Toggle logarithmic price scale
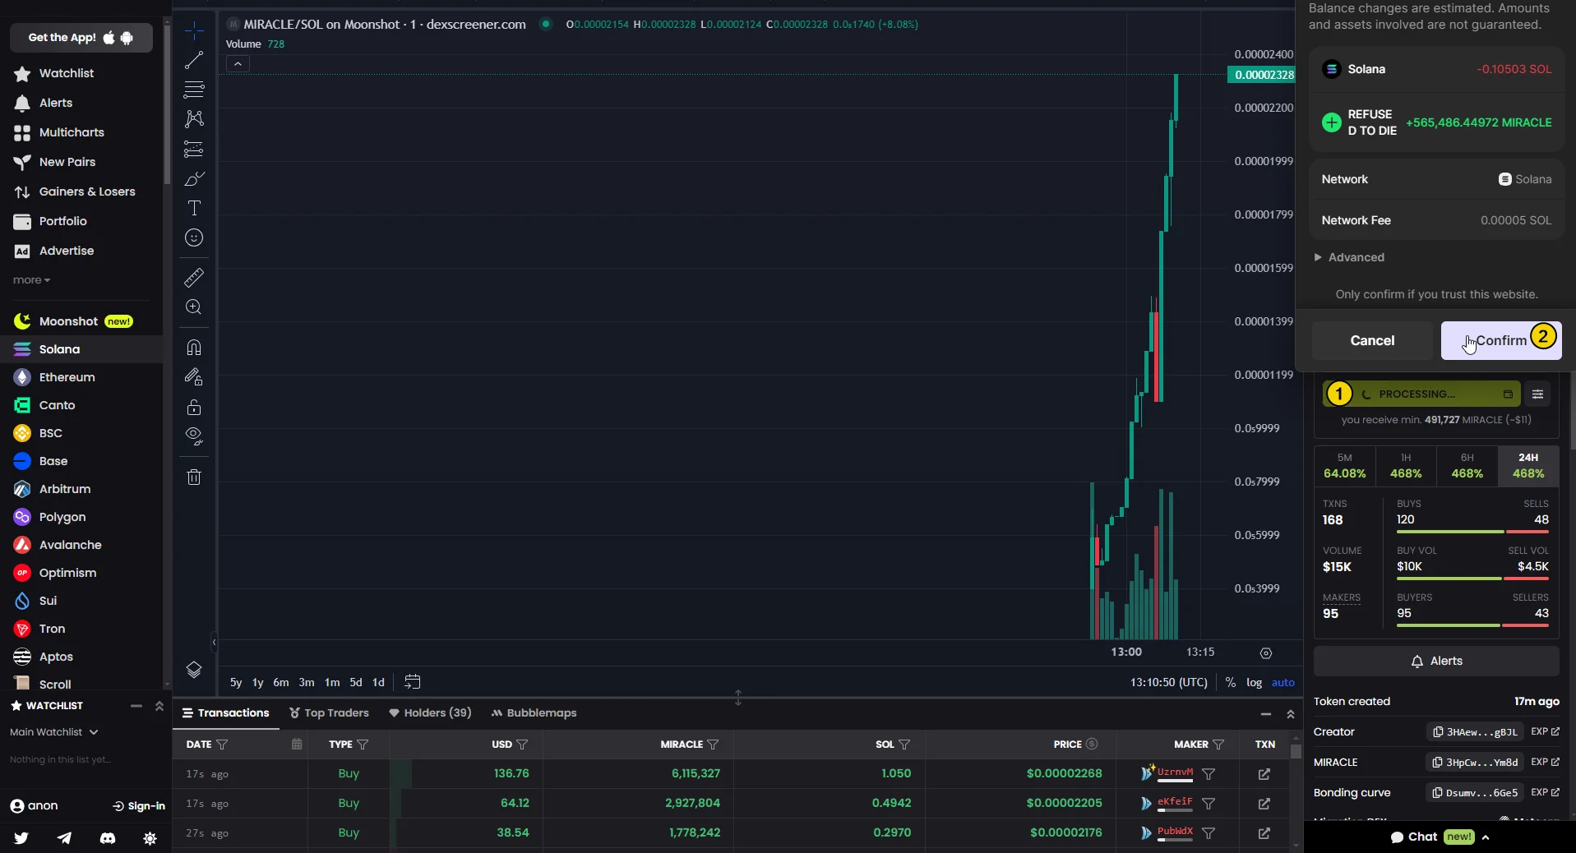Screen dimensions: 1576x853 pyautogui.click(x=1255, y=682)
